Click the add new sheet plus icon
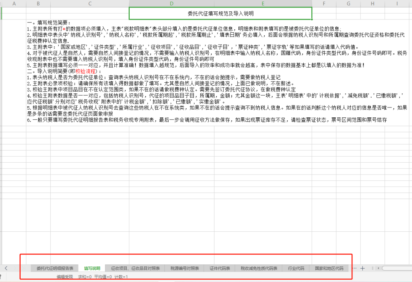Screen dimensions: 412x282 [x=363, y=268]
